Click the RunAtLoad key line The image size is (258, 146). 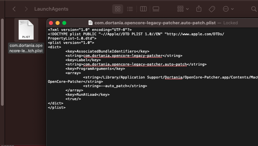point(87,94)
